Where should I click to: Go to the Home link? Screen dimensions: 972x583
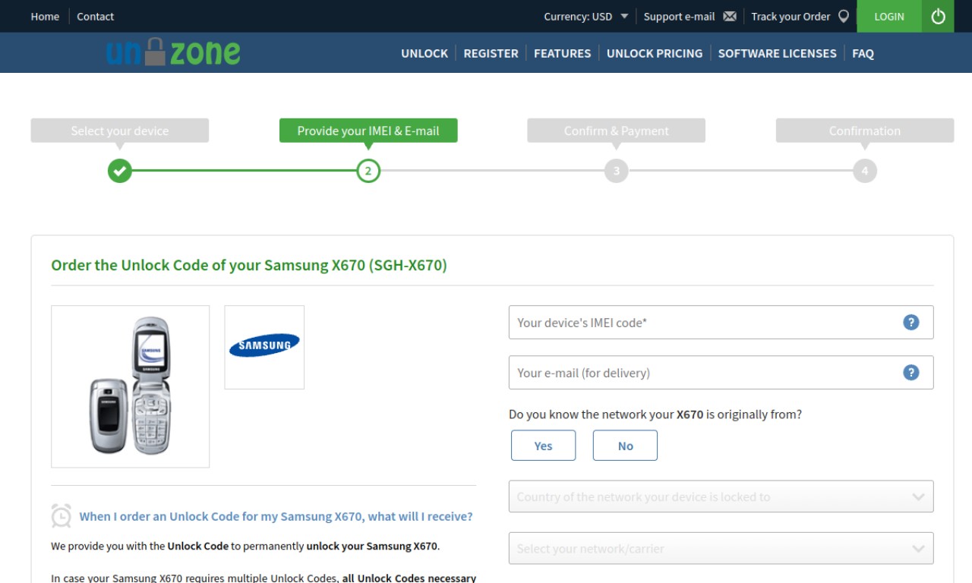[x=45, y=16]
